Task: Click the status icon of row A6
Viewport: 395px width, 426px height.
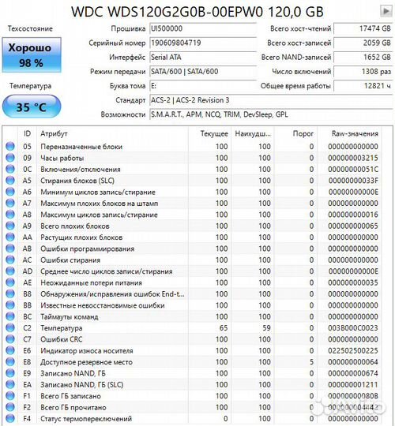Action: pos(10,192)
